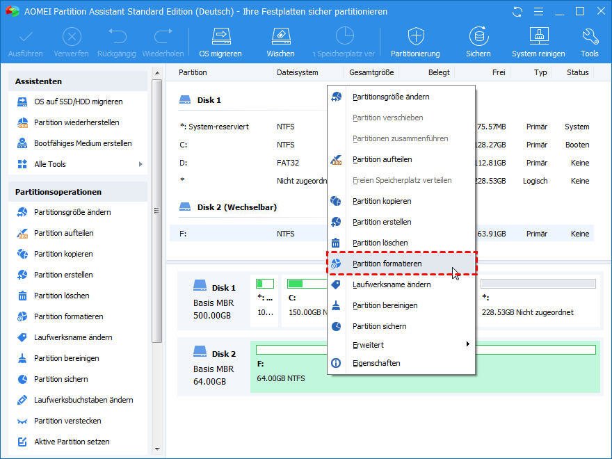Viewport: 612px width, 459px height.
Task: Sort by Gesamtgröße column header
Action: (371, 72)
